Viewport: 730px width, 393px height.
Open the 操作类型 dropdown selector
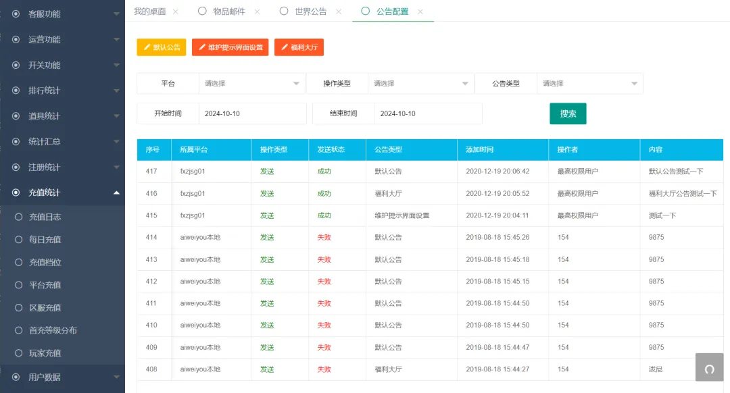(420, 84)
